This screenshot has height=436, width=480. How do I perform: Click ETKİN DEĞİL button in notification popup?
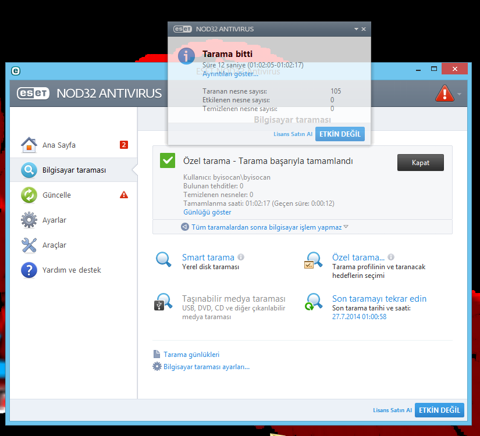pyautogui.click(x=340, y=134)
